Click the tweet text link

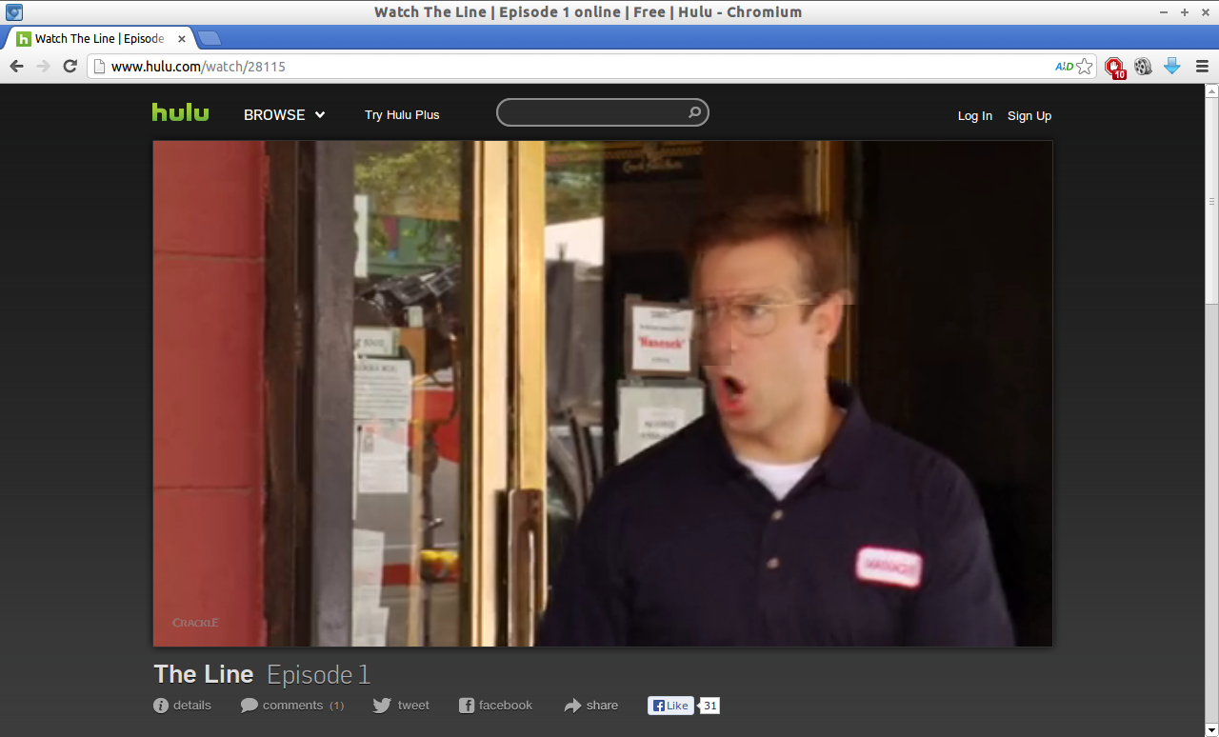click(413, 706)
